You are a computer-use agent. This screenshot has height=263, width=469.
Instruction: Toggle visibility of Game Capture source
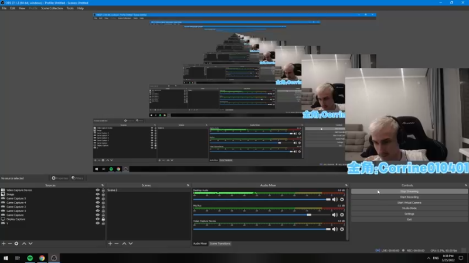97,215
